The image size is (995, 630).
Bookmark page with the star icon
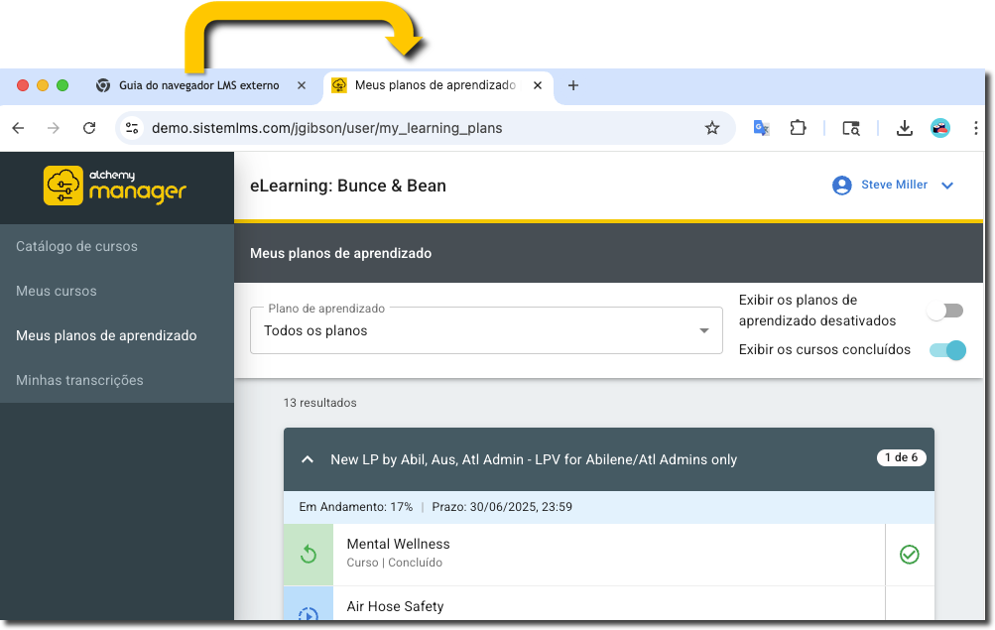click(x=711, y=128)
